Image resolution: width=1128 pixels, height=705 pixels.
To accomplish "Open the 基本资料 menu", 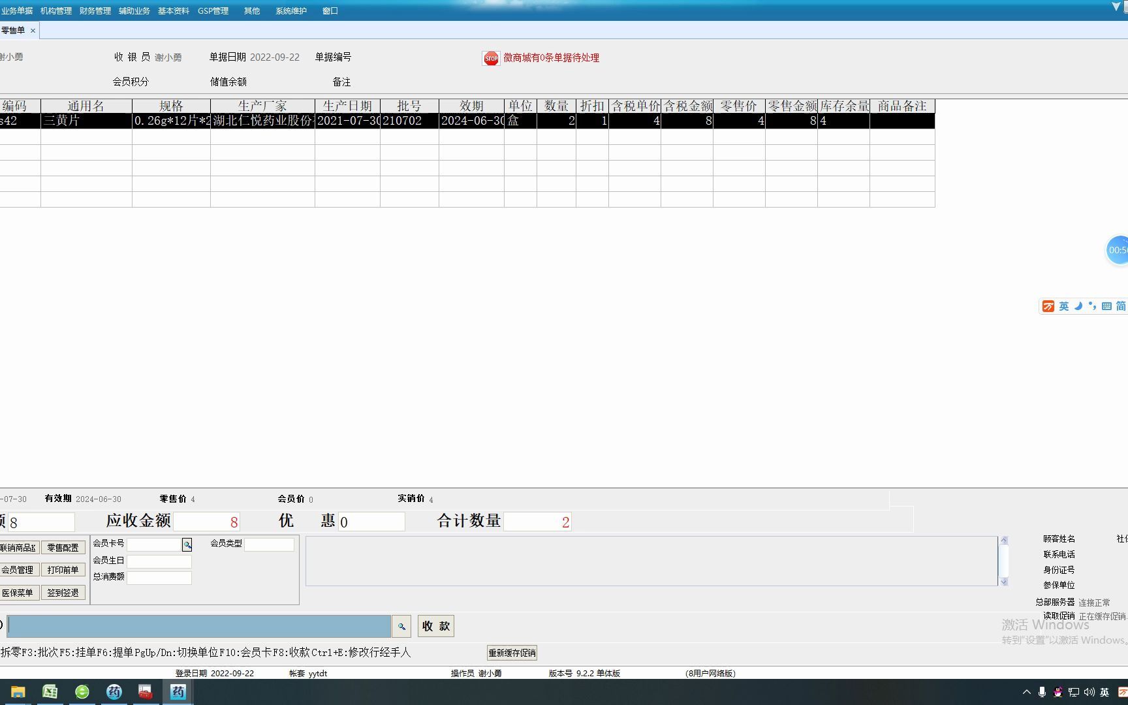I will (174, 11).
